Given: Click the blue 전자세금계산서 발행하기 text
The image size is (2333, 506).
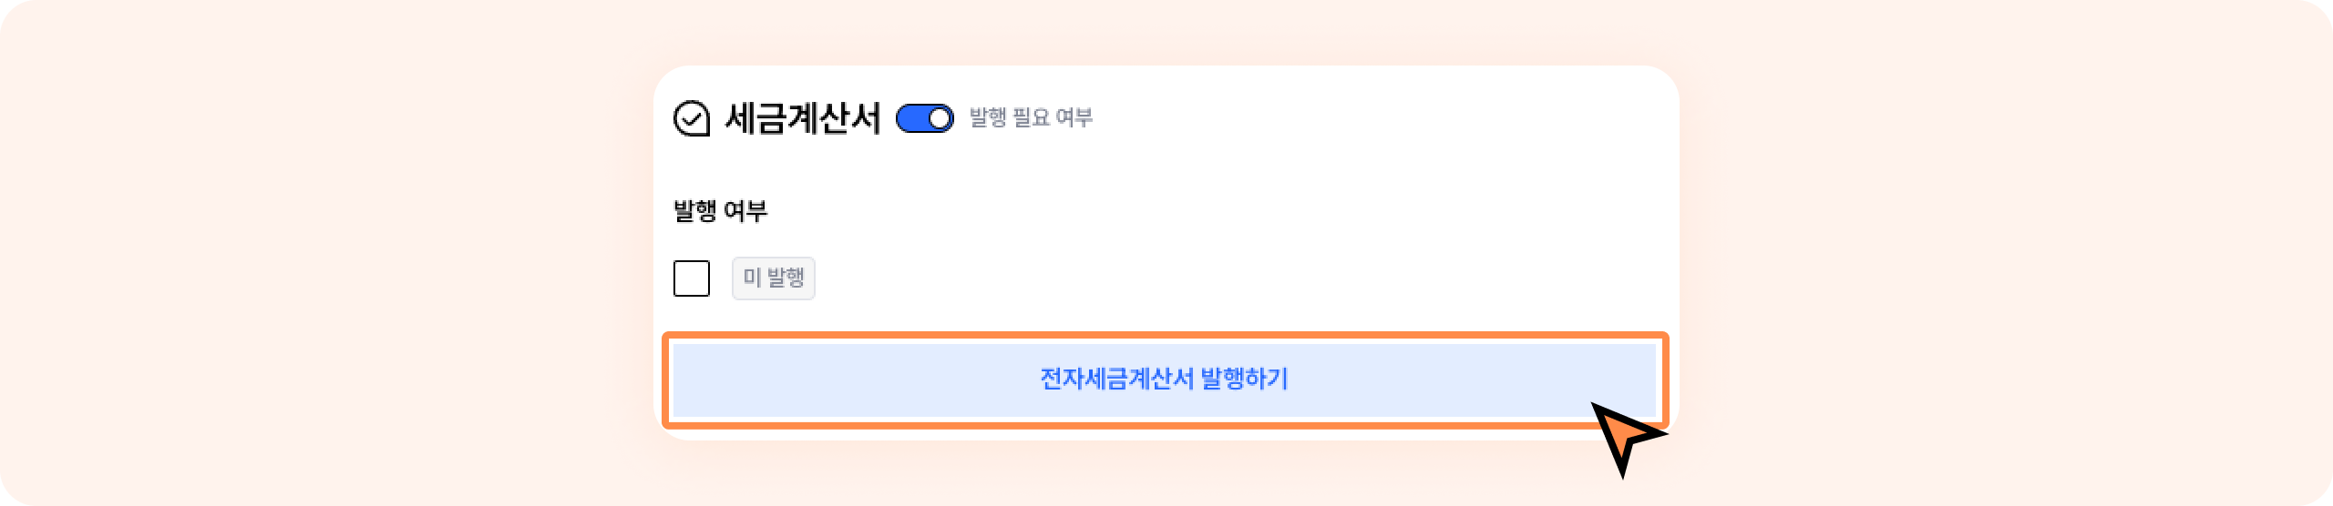Looking at the screenshot, I should [x=1164, y=379].
